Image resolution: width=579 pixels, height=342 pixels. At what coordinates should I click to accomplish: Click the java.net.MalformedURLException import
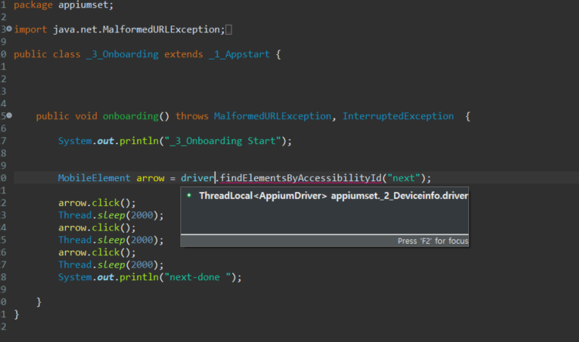pos(137,29)
